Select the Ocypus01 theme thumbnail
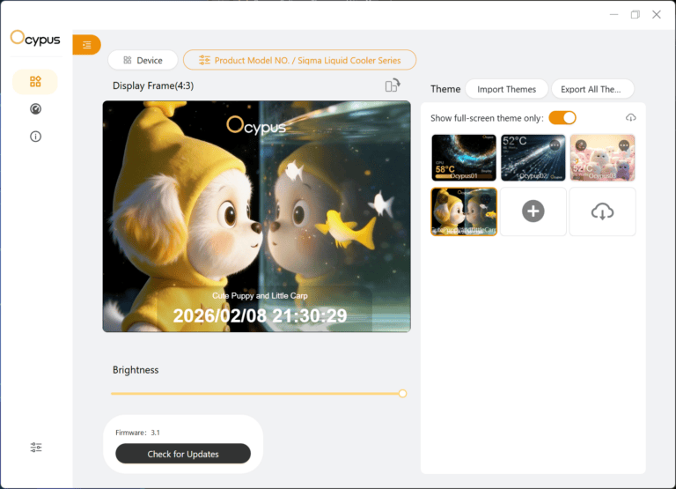 (x=464, y=158)
